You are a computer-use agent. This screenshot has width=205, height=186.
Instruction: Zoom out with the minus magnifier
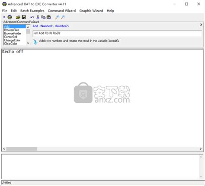(x=63, y=17)
